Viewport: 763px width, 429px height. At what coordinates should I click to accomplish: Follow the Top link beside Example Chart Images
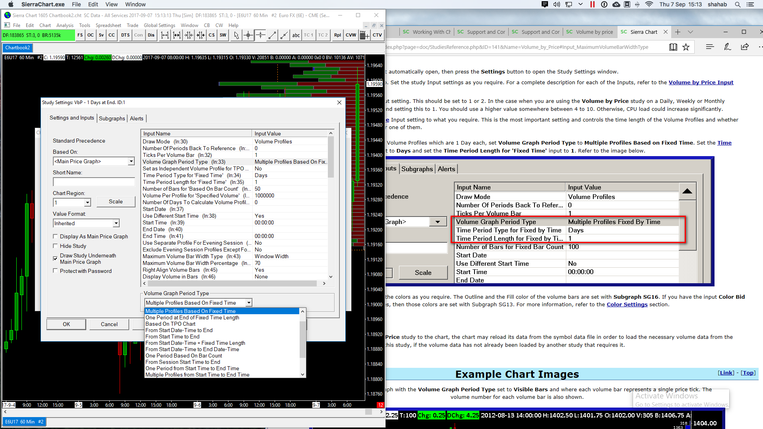pos(748,373)
